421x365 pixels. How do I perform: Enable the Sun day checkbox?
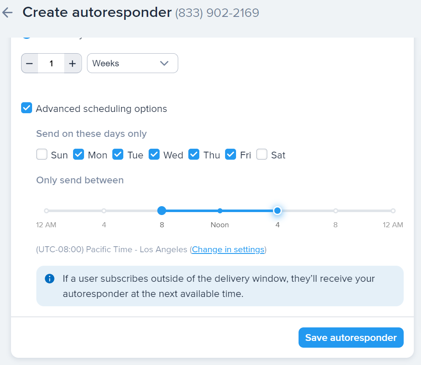tap(42, 155)
